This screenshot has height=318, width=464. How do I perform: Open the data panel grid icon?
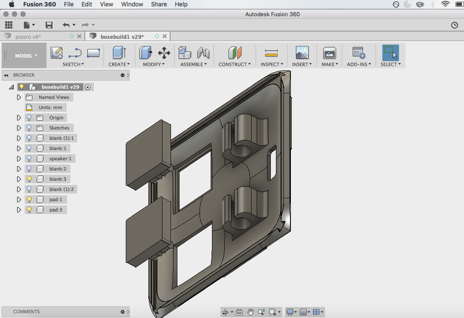(x=9, y=25)
